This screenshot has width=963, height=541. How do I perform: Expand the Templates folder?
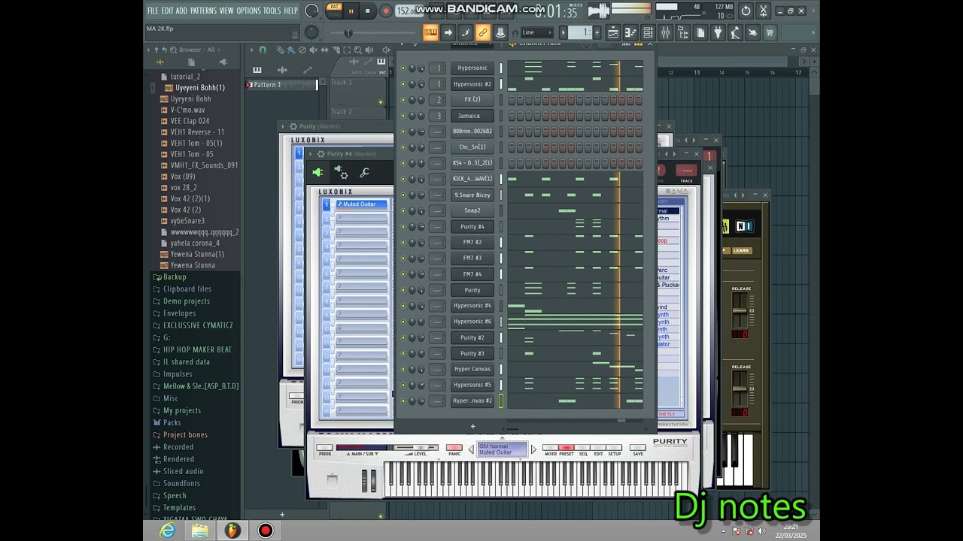coord(179,508)
